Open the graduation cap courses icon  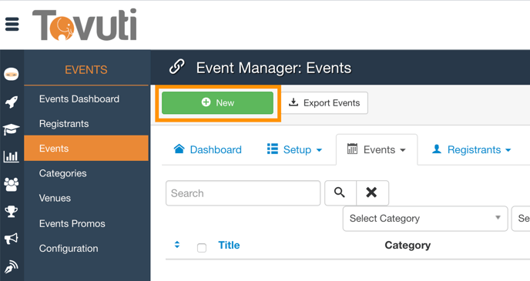tap(11, 129)
